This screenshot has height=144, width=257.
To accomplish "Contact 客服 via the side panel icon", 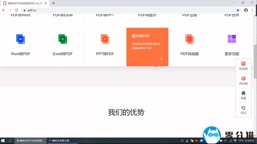I will pos(243,93).
